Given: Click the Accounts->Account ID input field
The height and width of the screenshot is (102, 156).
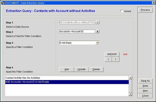Looking at the screenshot, I should (77, 32).
